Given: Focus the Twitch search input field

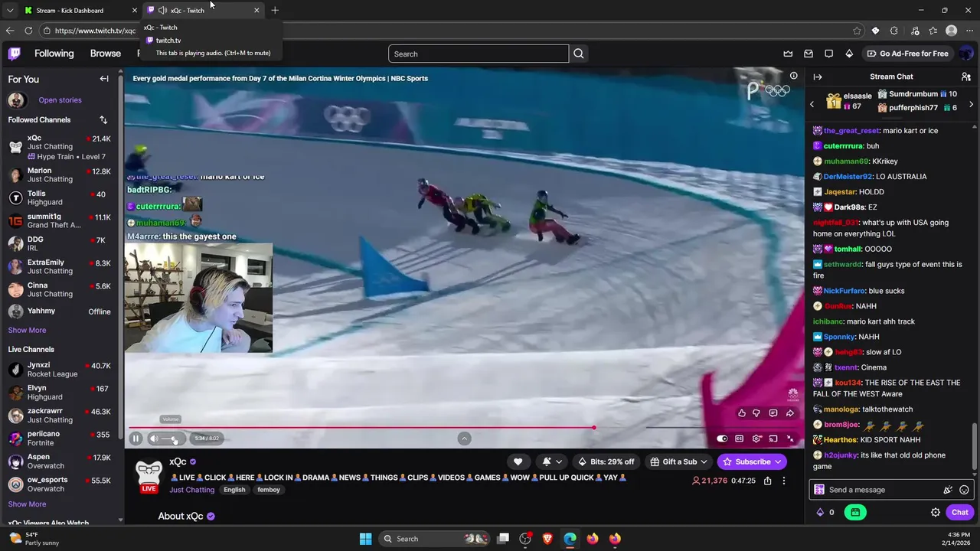Looking at the screenshot, I should [479, 54].
